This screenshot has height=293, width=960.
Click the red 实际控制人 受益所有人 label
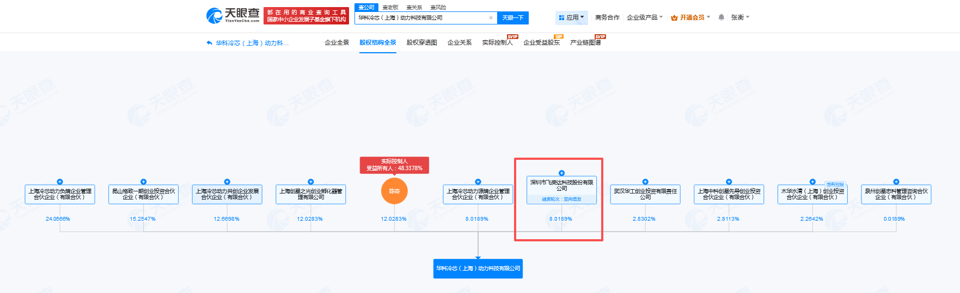coord(394,165)
